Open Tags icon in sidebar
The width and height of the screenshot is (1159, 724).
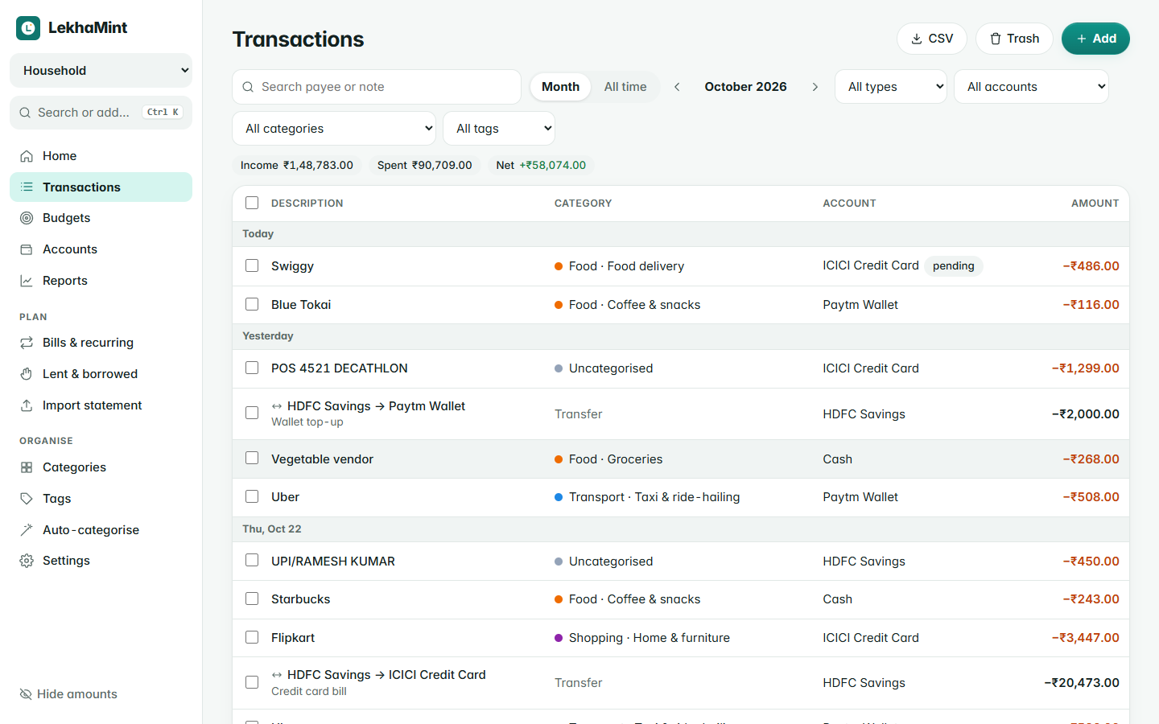tap(27, 499)
